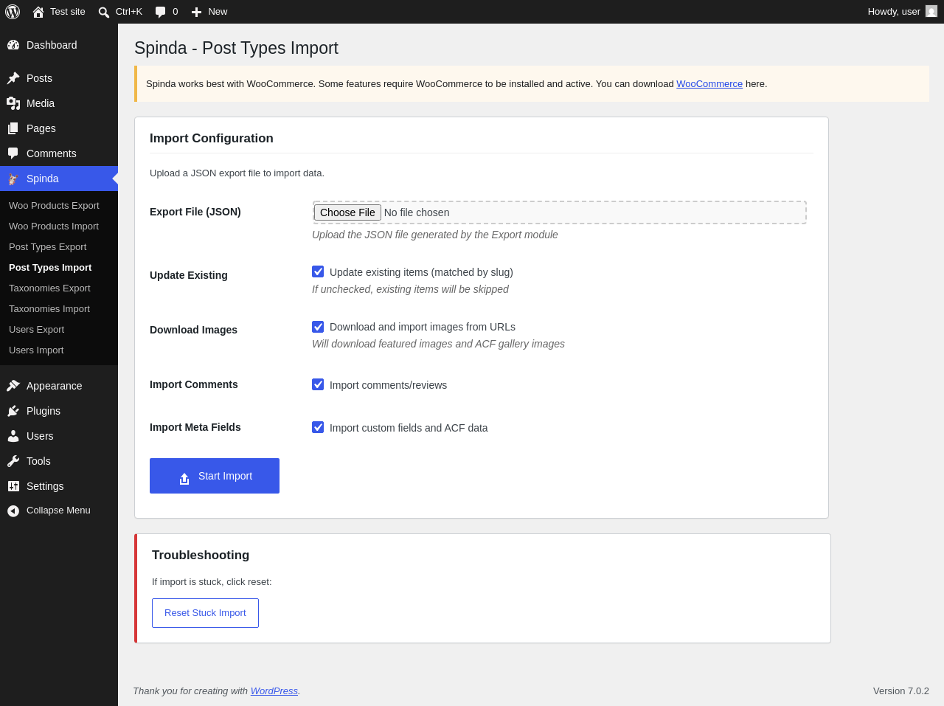The image size is (944, 706).
Task: Click the Start Import button label
Action: (225, 476)
